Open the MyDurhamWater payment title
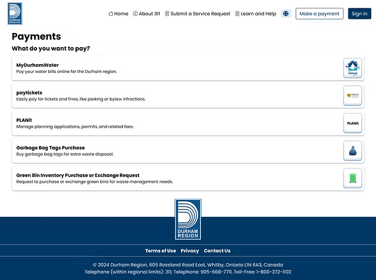 (37, 65)
